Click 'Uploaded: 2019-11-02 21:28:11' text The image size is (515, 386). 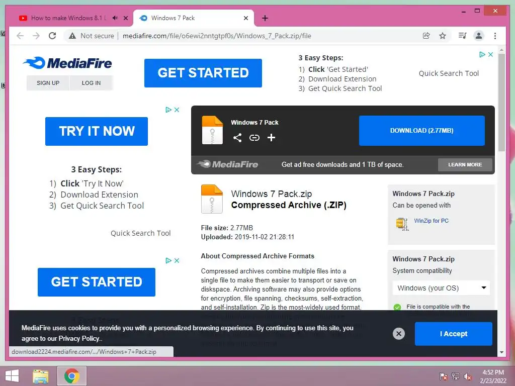coord(247,237)
